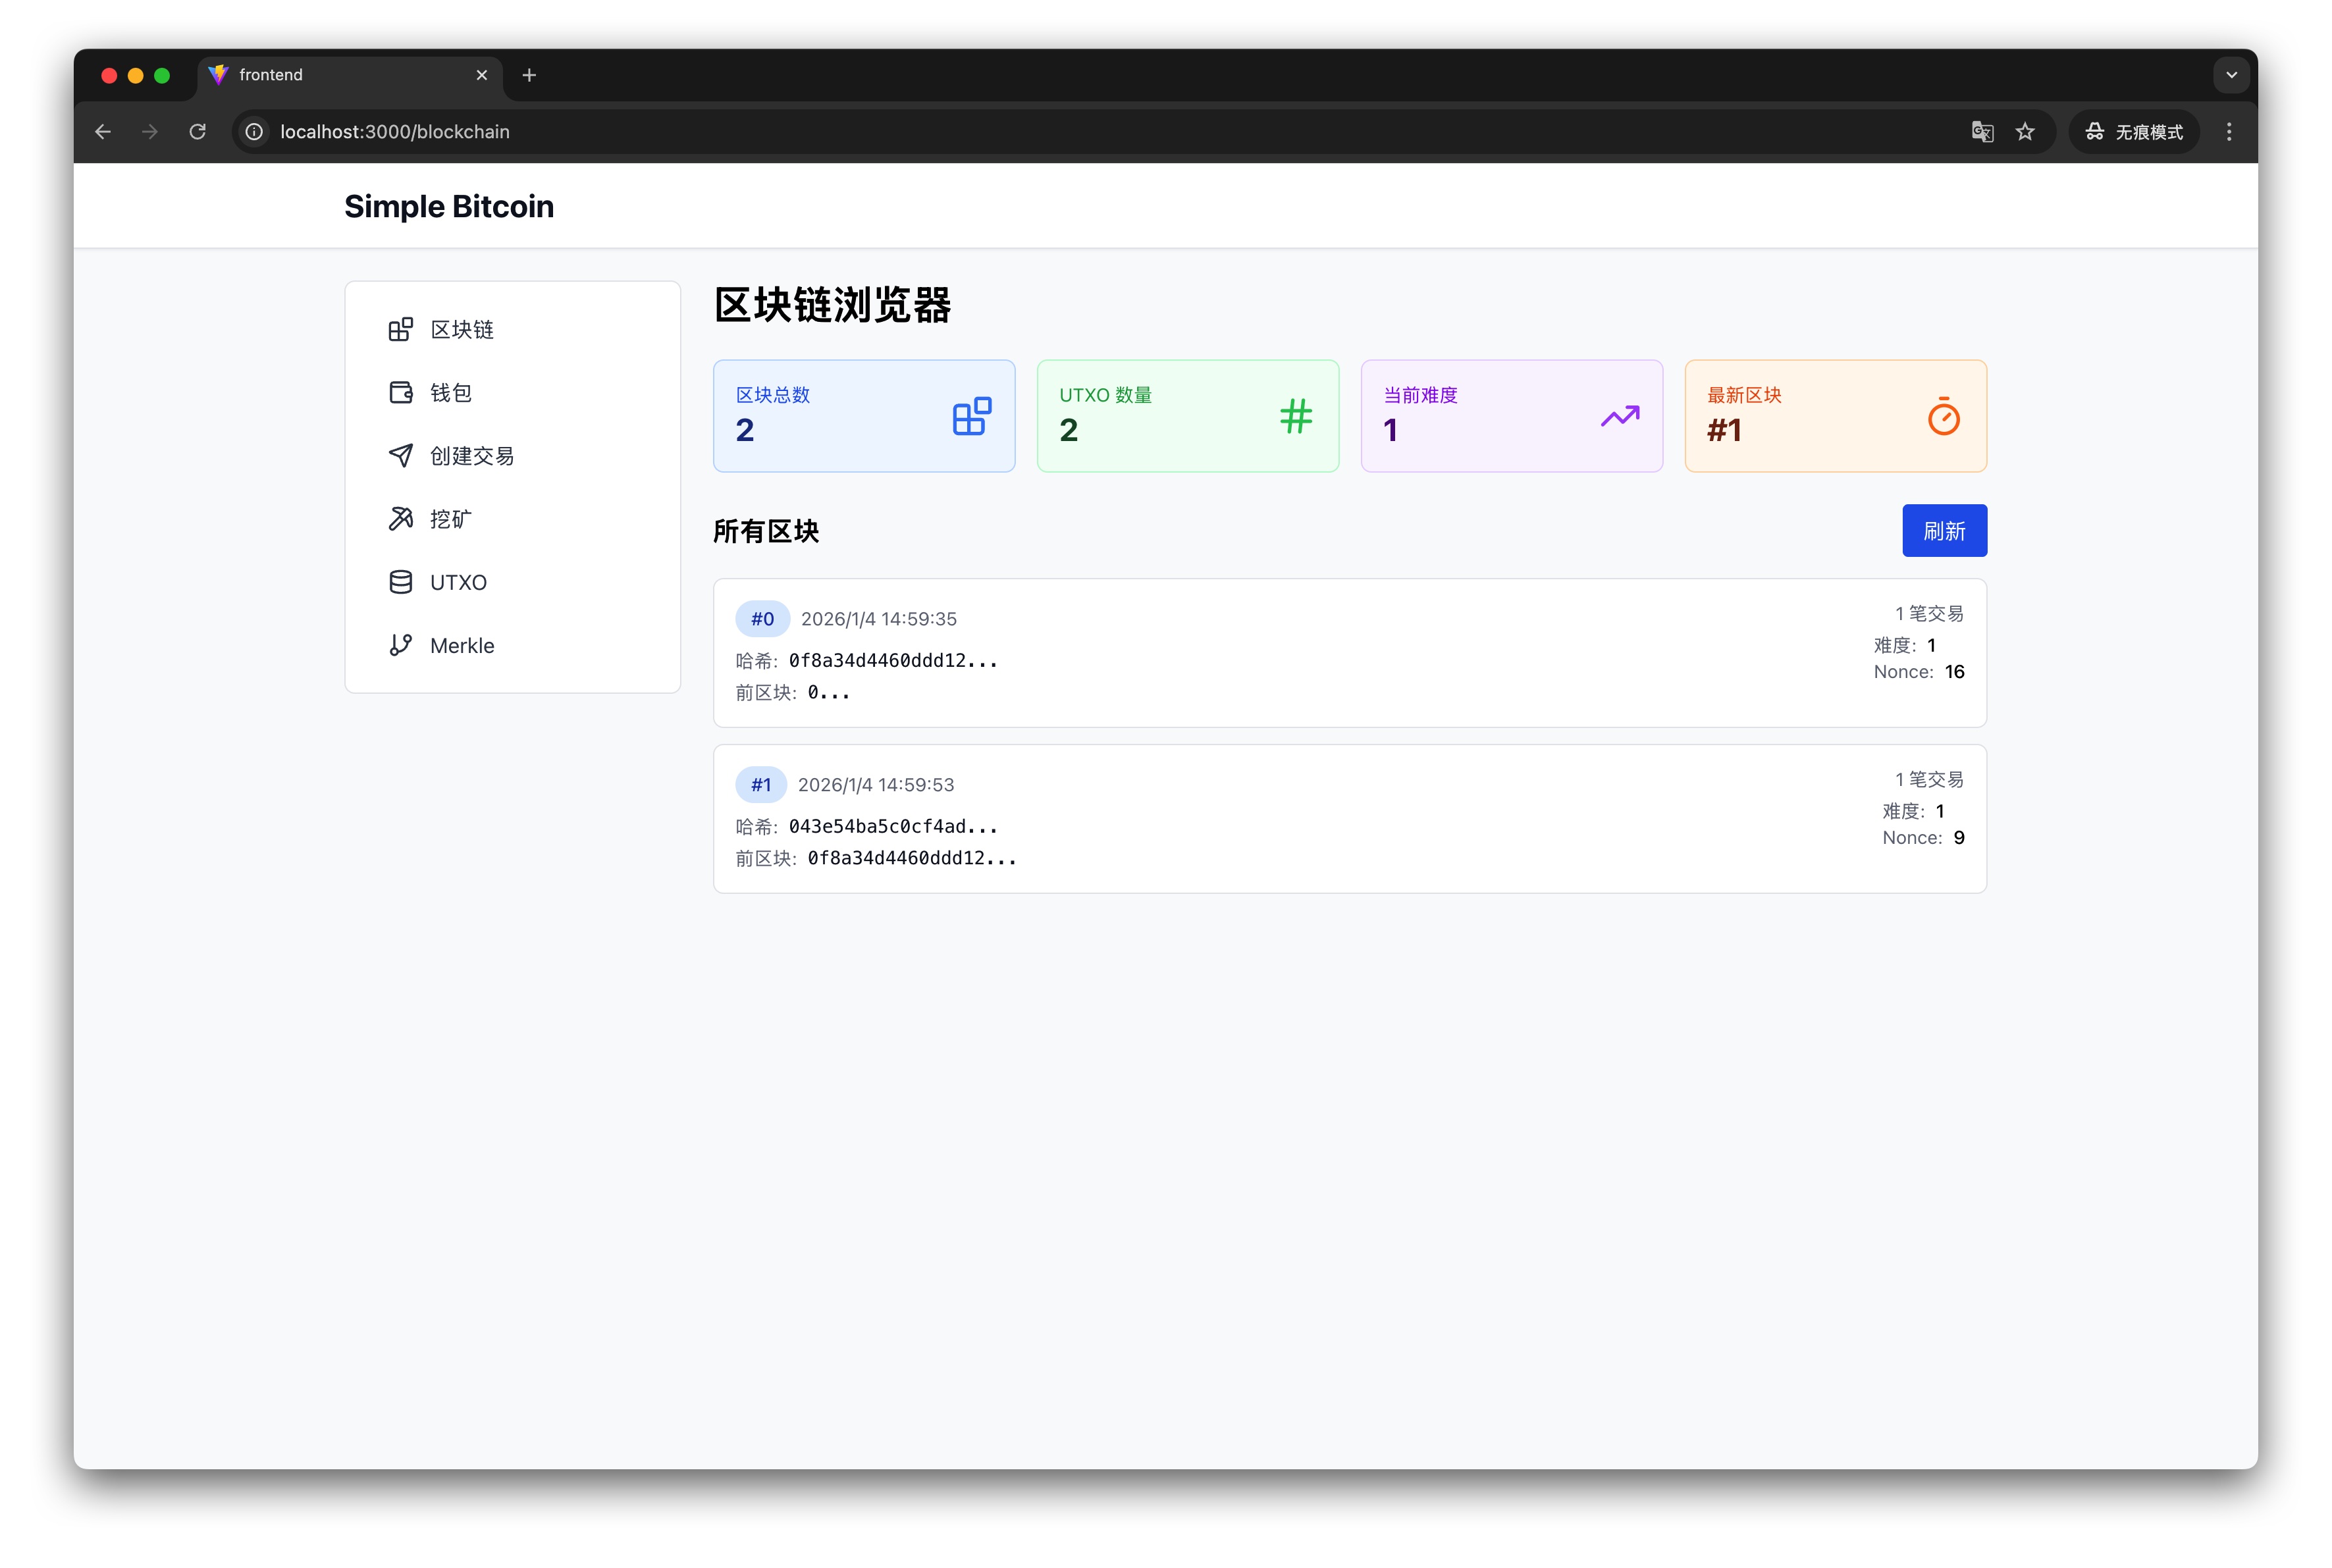Click the blockchain blocks icon in the sidebar
Viewport: 2332px width, 1568px height.
400,330
